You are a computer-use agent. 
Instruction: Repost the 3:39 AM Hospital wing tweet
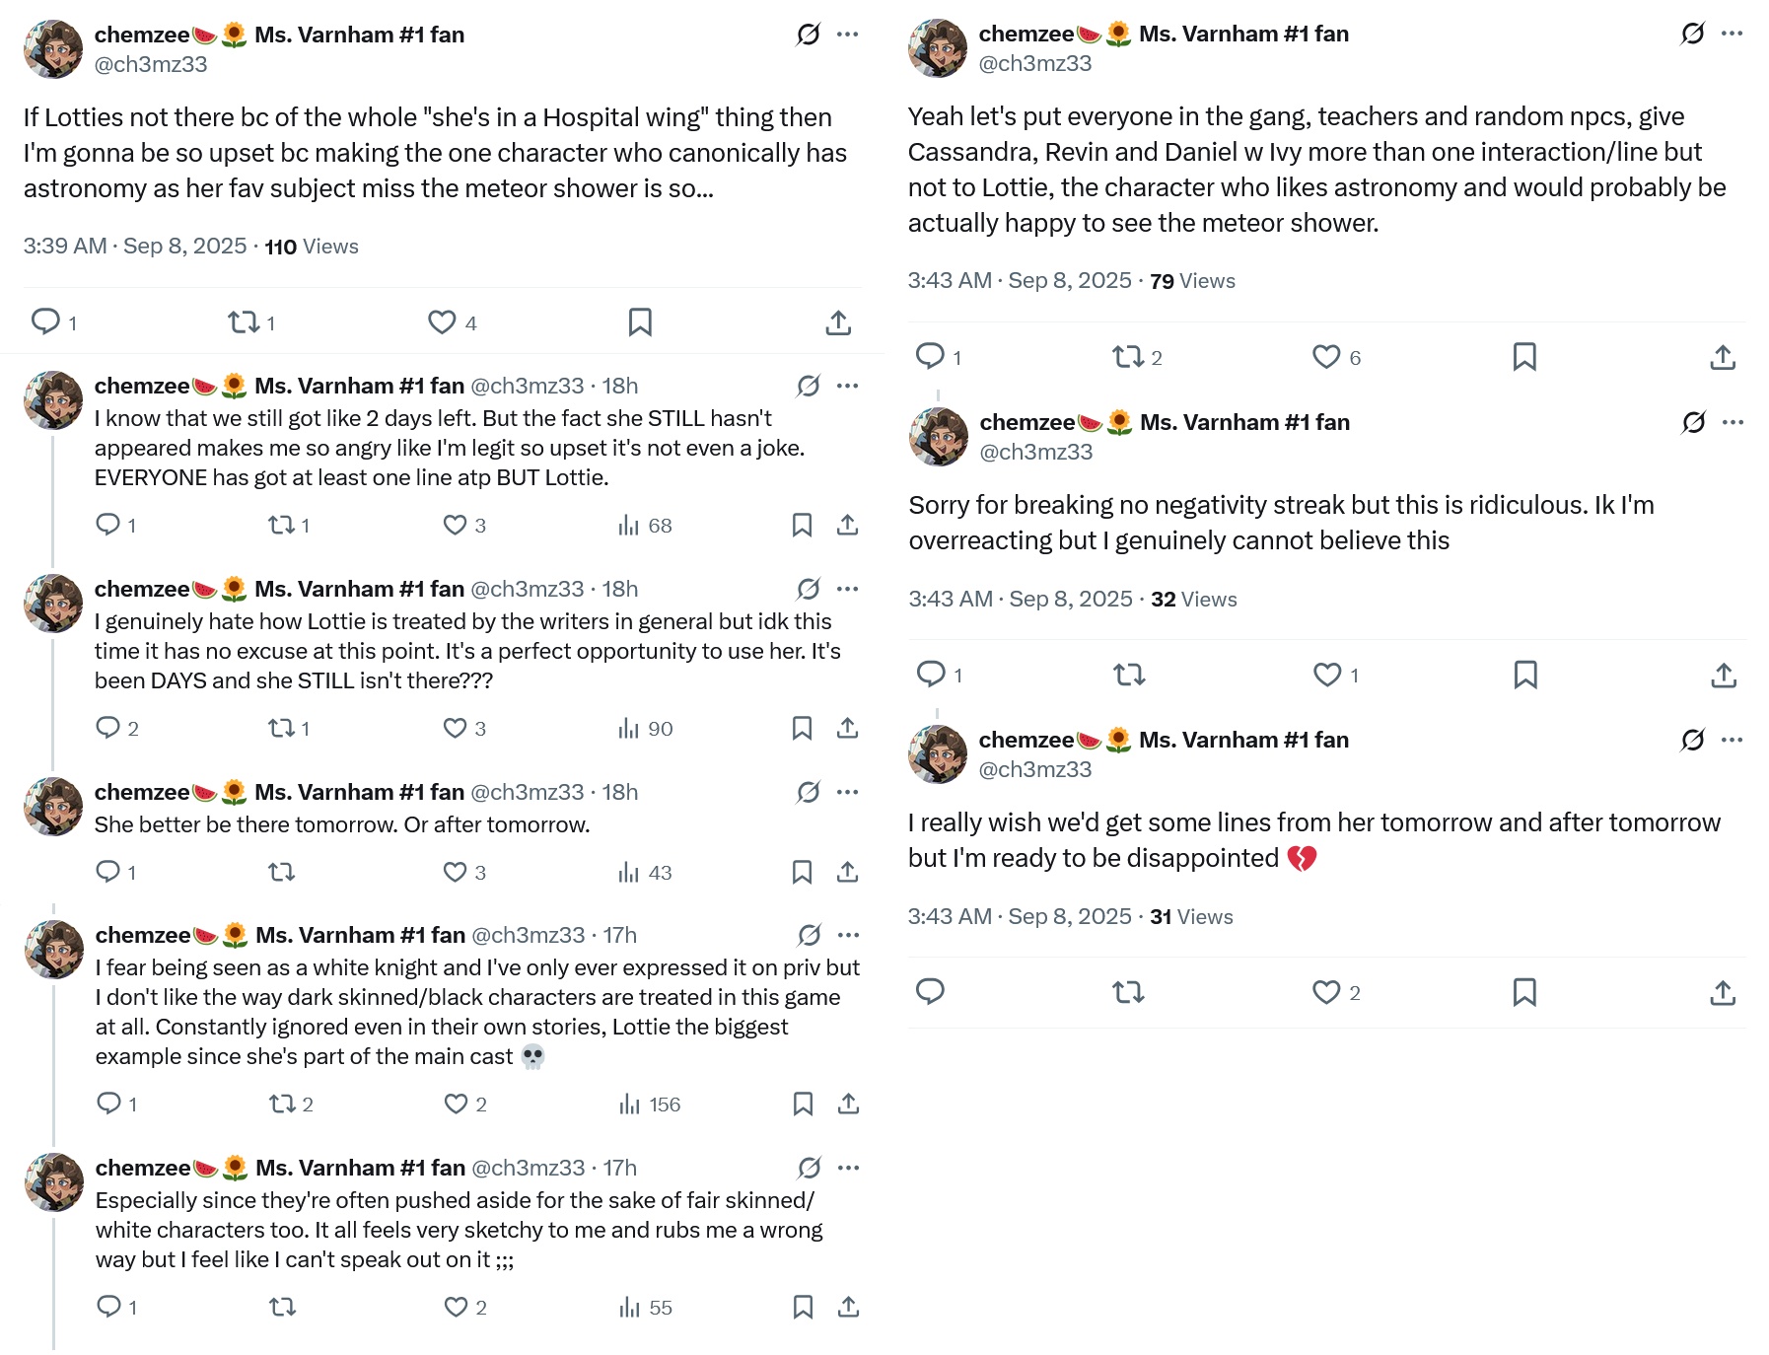click(251, 322)
